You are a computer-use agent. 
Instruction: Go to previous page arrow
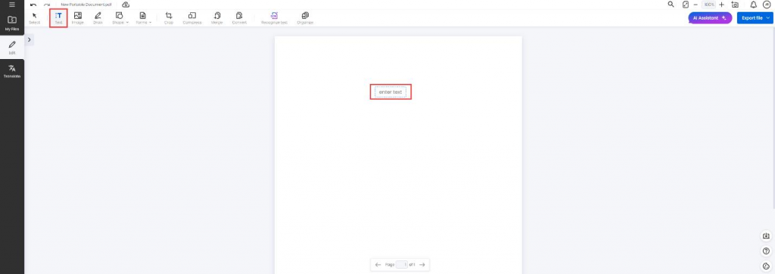(x=378, y=265)
